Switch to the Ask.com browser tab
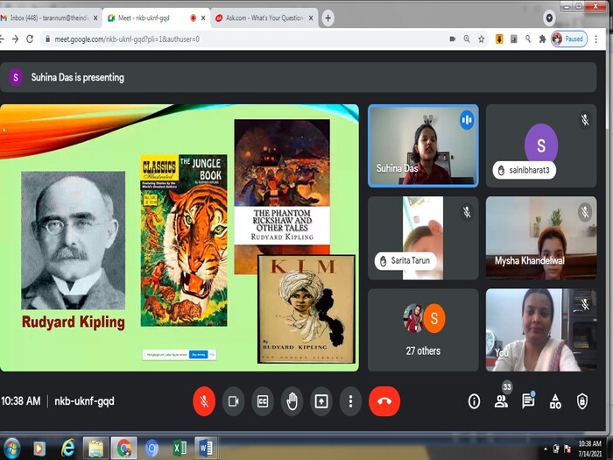The image size is (613, 460). pos(265,18)
